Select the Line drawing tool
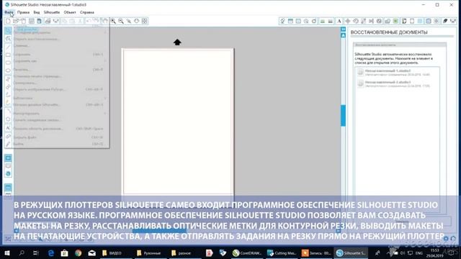This screenshot has height=259, width=461. pyautogui.click(x=8, y=47)
